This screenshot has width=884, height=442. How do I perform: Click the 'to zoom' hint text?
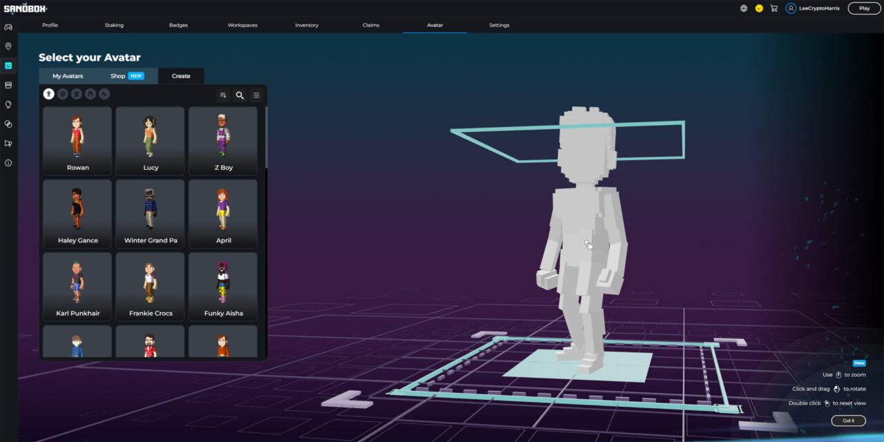pyautogui.click(x=855, y=375)
